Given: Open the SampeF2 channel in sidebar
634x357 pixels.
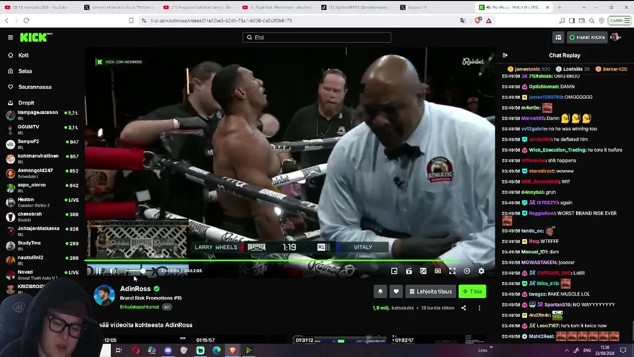Looking at the screenshot, I should point(42,144).
